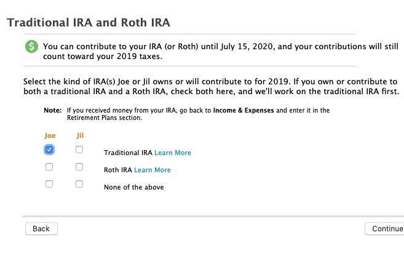Click the July 15, 2020 contribution deadline message
Image resolution: width=404 pixels, height=264 pixels.
click(x=221, y=51)
